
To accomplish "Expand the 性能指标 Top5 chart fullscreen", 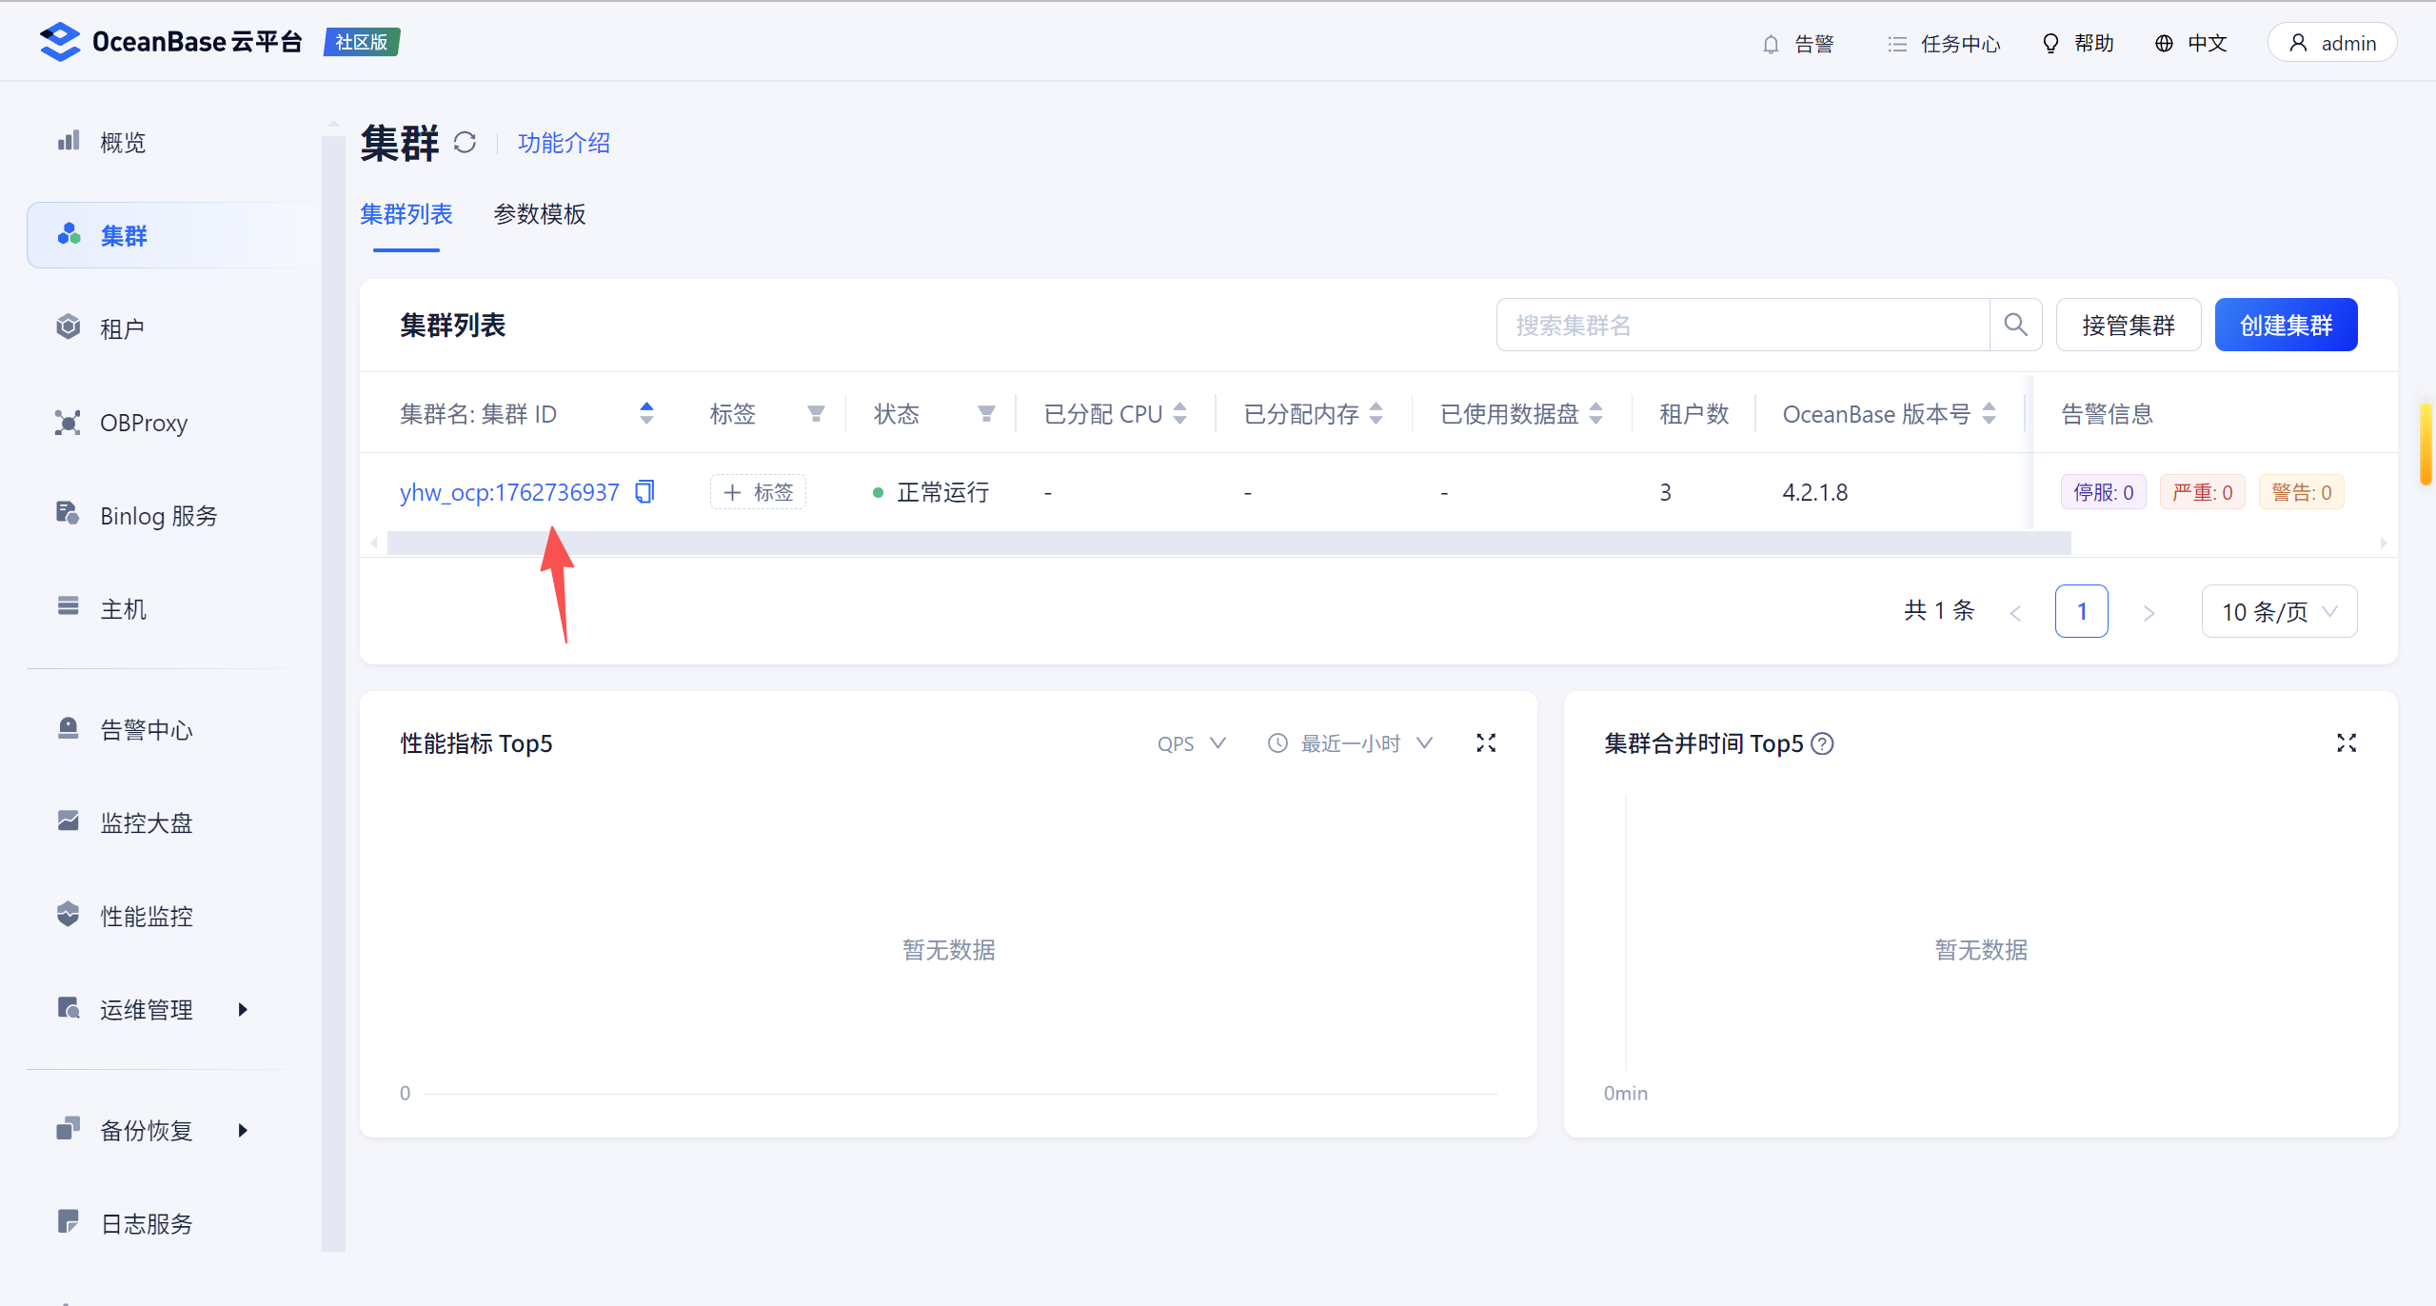I will [1485, 743].
